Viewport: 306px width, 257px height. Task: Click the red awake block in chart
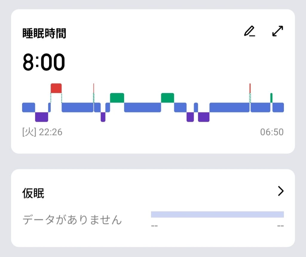[56, 88]
